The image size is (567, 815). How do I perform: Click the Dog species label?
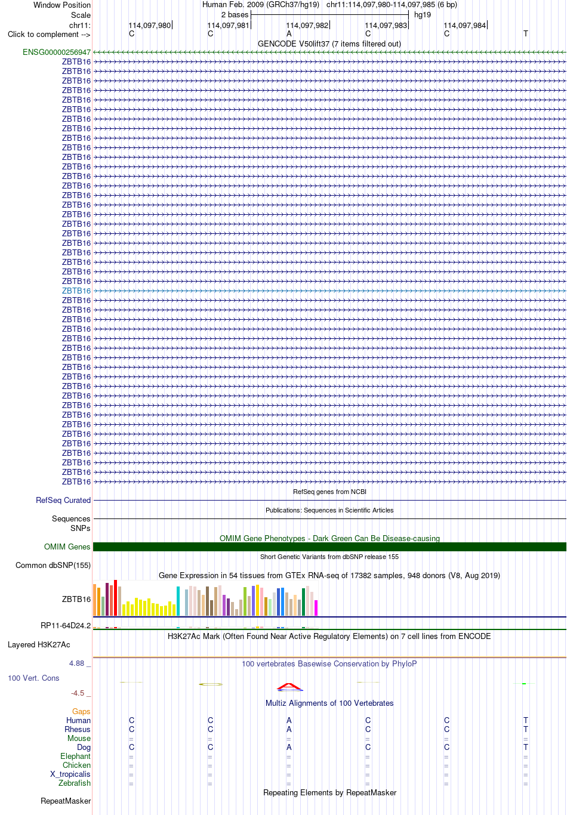[x=84, y=748]
